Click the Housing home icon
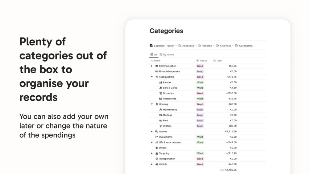This screenshot has height=174, width=310. (x=157, y=104)
